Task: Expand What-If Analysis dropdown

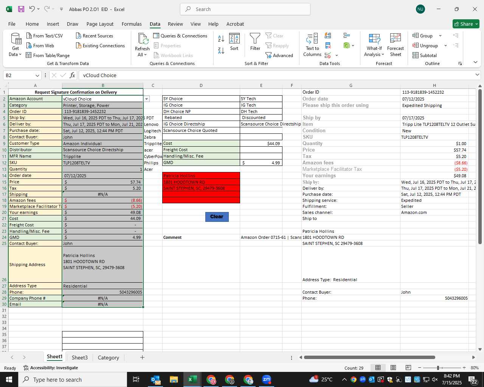Action: tap(383, 54)
